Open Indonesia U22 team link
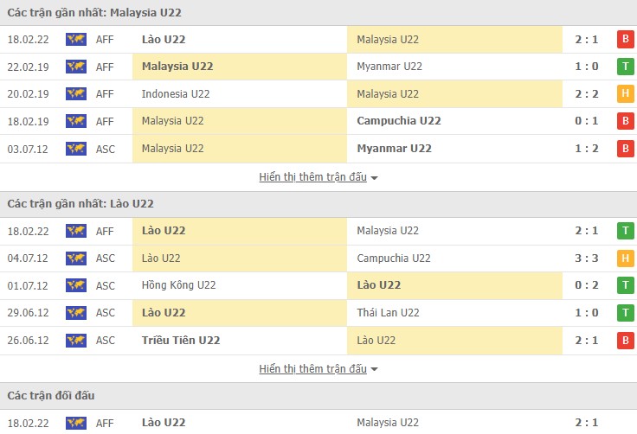The image size is (637, 434). pos(176,94)
